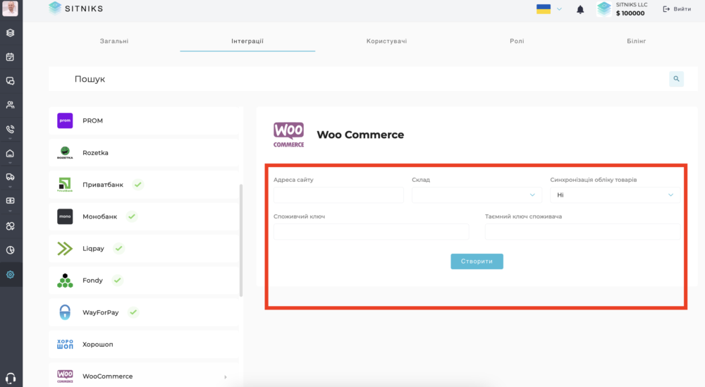Click the Rozetka logo icon
The image size is (705, 387).
point(65,153)
